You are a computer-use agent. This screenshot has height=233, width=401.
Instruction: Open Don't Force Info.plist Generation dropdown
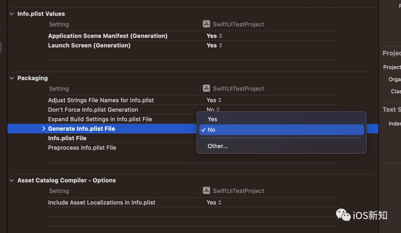pos(213,110)
